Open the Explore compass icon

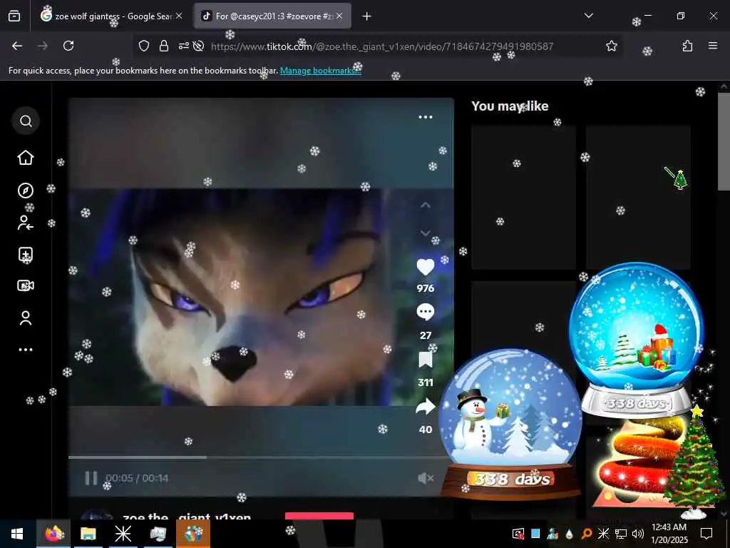26,190
